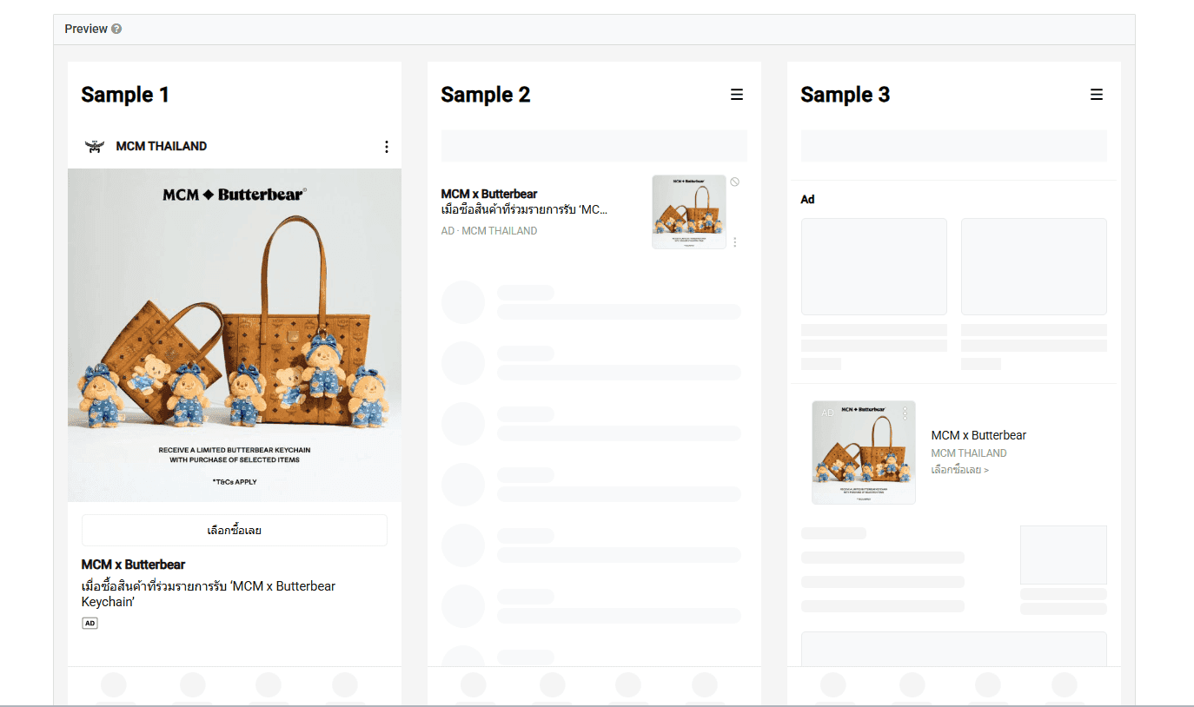The image size is (1194, 707).
Task: Click the Sample 2 heading
Action: 485,95
